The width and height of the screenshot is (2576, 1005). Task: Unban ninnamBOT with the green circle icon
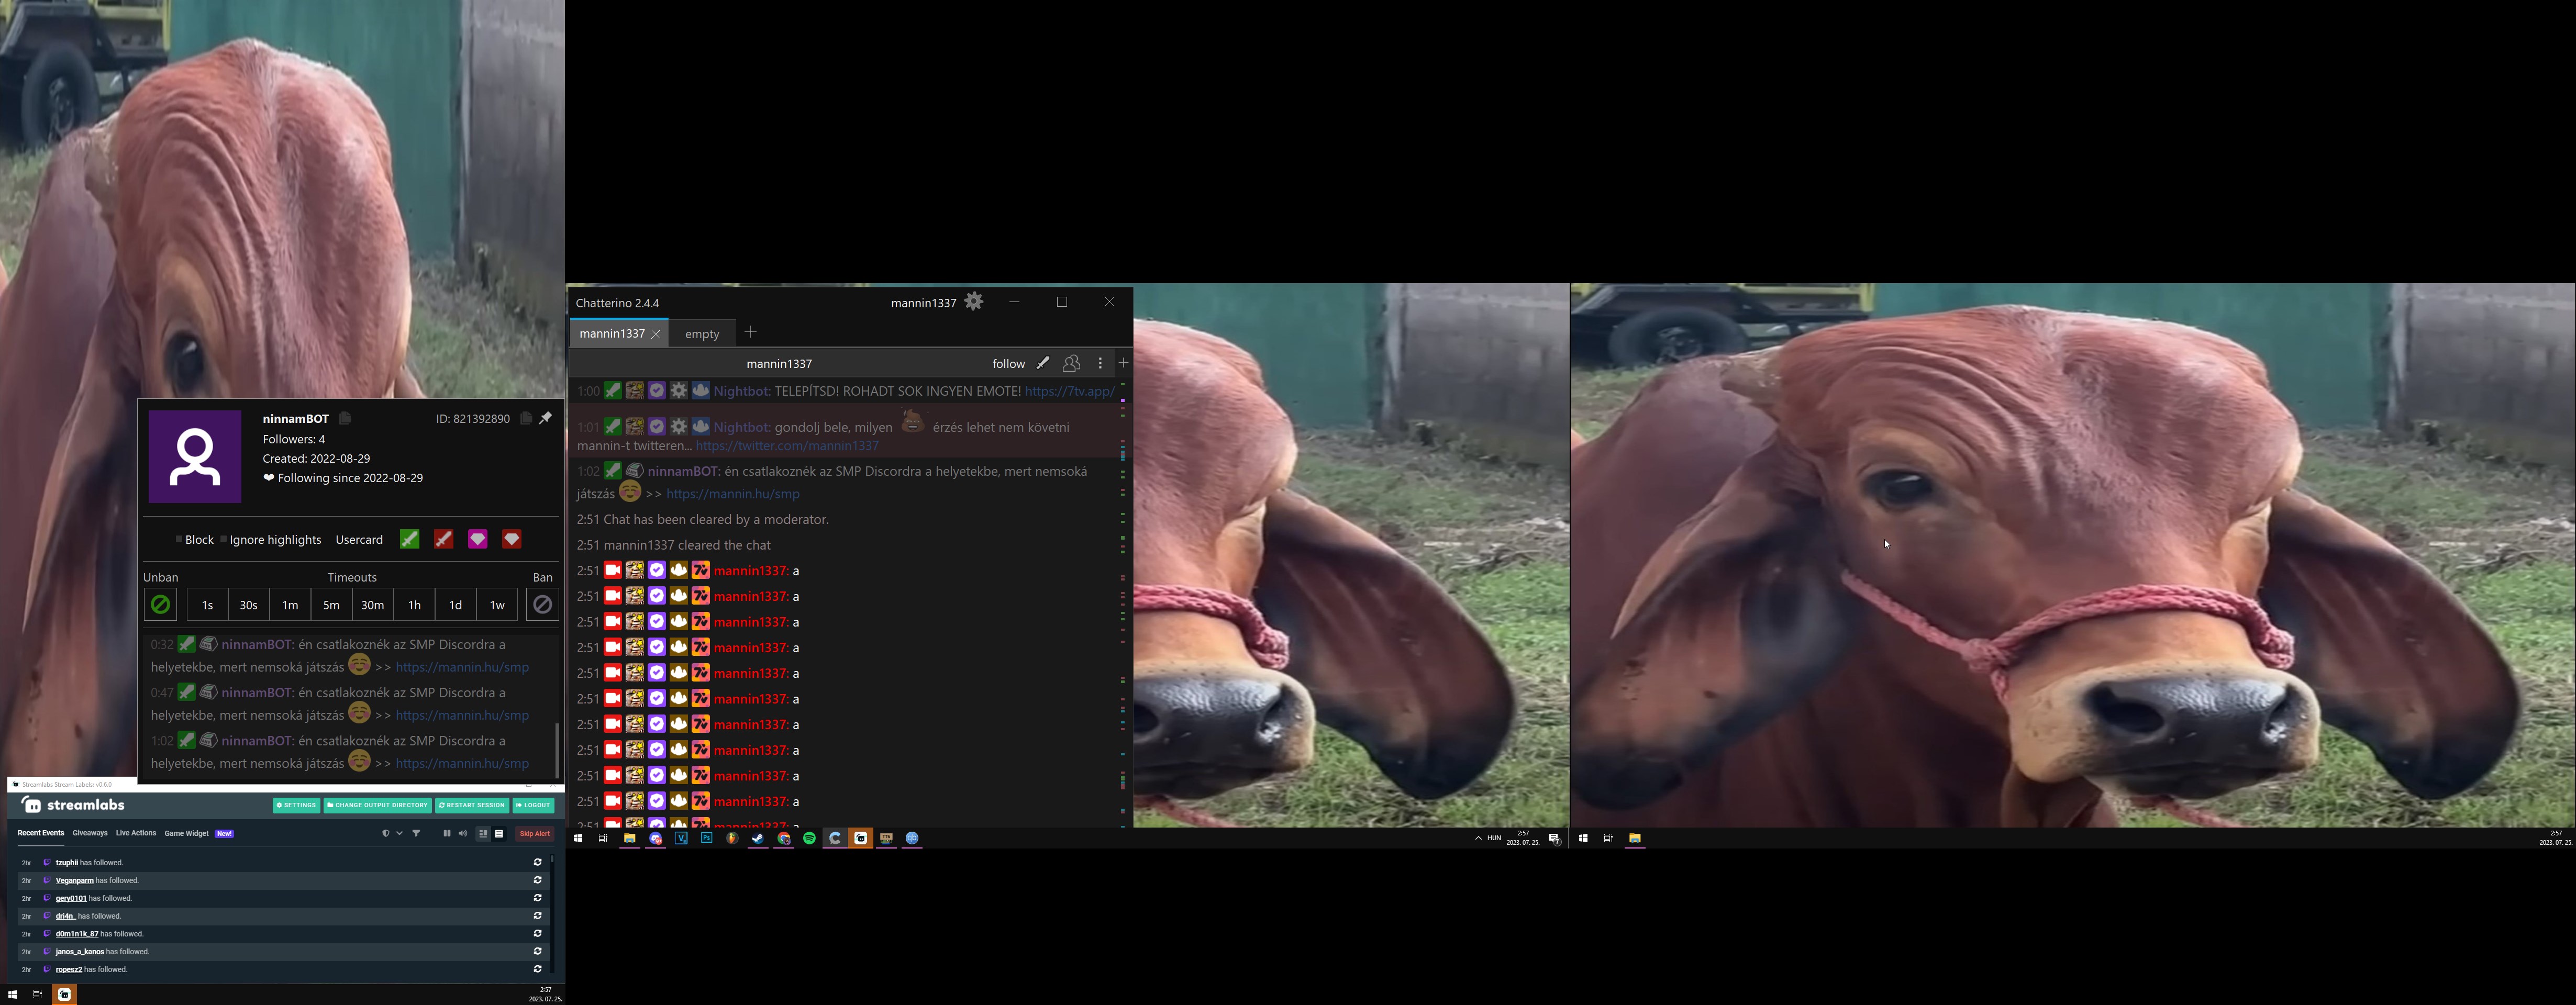[x=160, y=604]
